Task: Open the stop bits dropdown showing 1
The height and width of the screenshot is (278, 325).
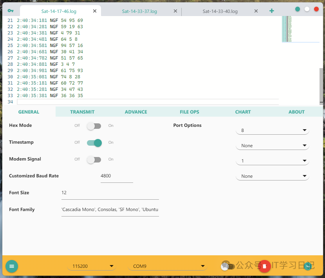Action: (273, 161)
